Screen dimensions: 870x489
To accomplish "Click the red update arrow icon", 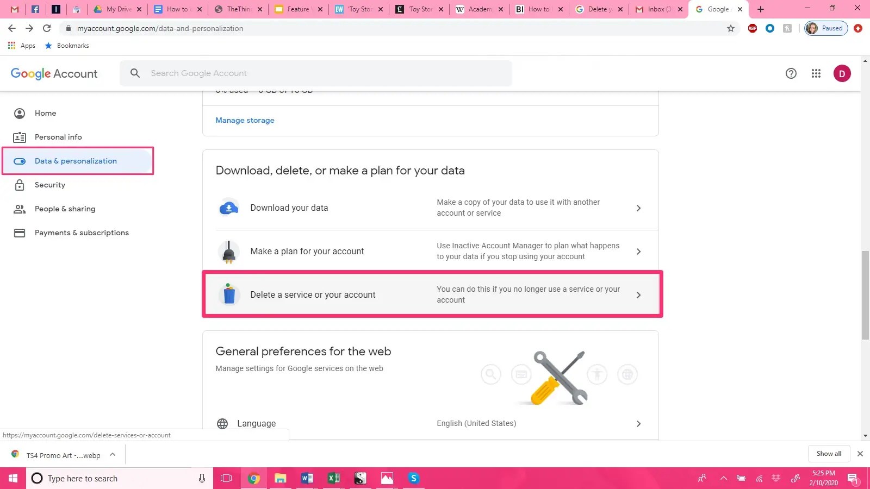I will pyautogui.click(x=858, y=28).
